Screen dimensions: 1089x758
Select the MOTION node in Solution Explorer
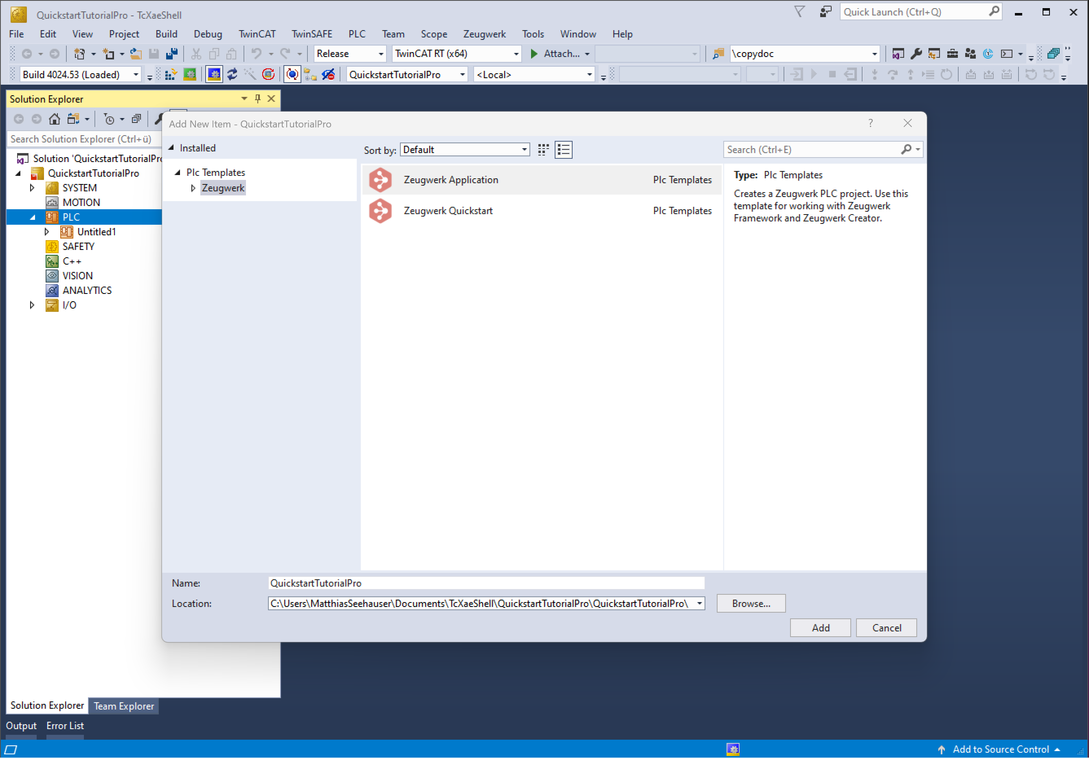(x=81, y=202)
